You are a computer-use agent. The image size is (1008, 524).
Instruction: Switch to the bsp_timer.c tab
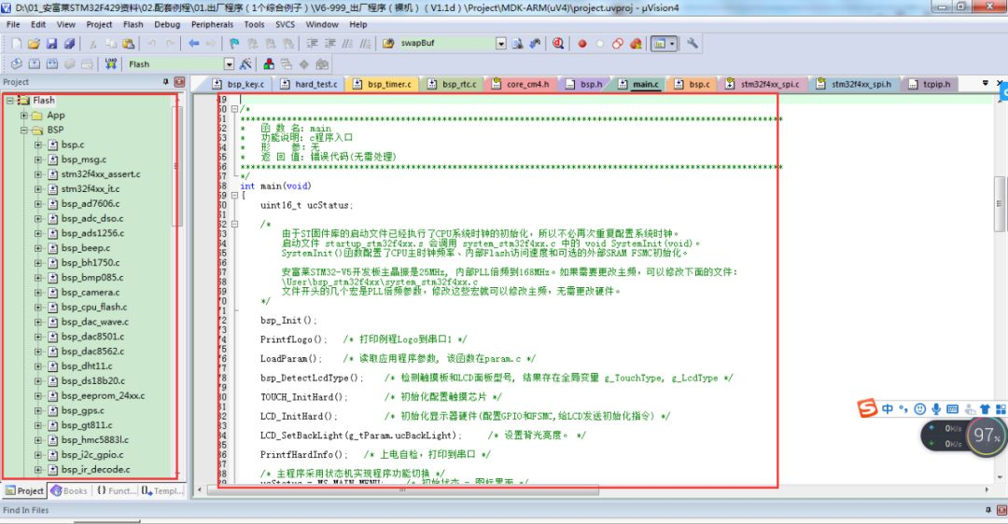(384, 84)
